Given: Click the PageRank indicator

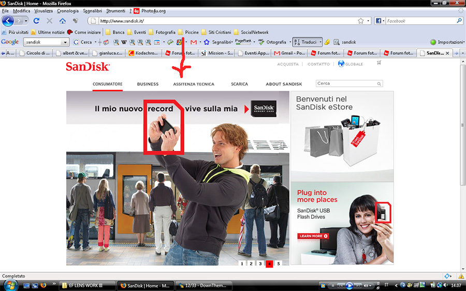Looking at the screenshot, I should tap(243, 42).
